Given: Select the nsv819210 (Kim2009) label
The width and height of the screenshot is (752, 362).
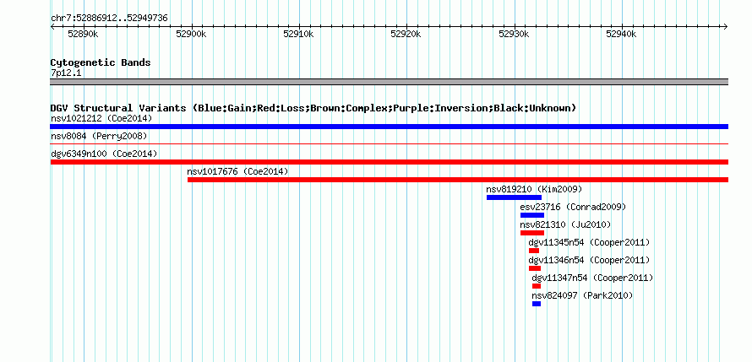Looking at the screenshot, I should pyautogui.click(x=534, y=189).
